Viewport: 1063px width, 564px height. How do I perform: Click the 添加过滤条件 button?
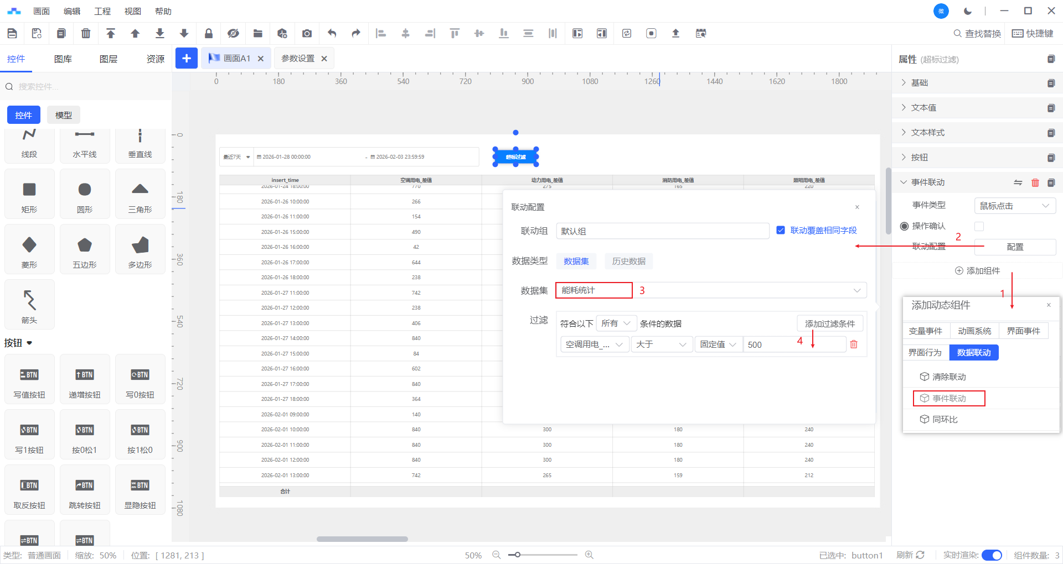(x=829, y=323)
